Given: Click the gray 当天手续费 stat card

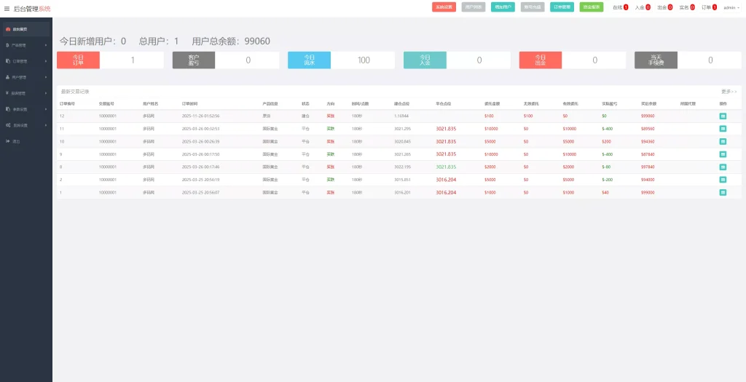Looking at the screenshot, I should click(688, 60).
